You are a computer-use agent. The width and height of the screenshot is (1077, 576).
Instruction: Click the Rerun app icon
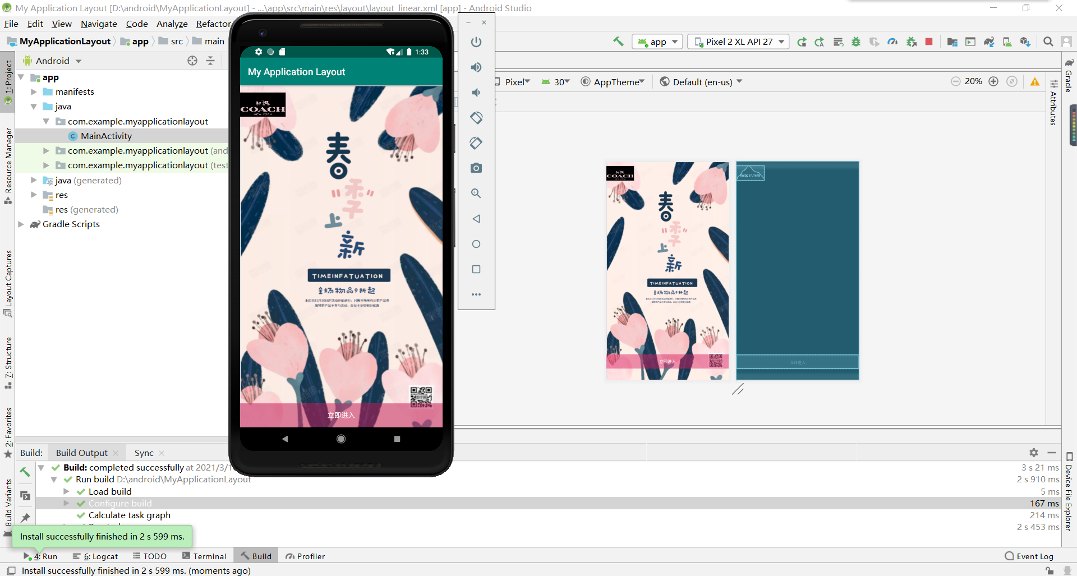[x=802, y=42]
